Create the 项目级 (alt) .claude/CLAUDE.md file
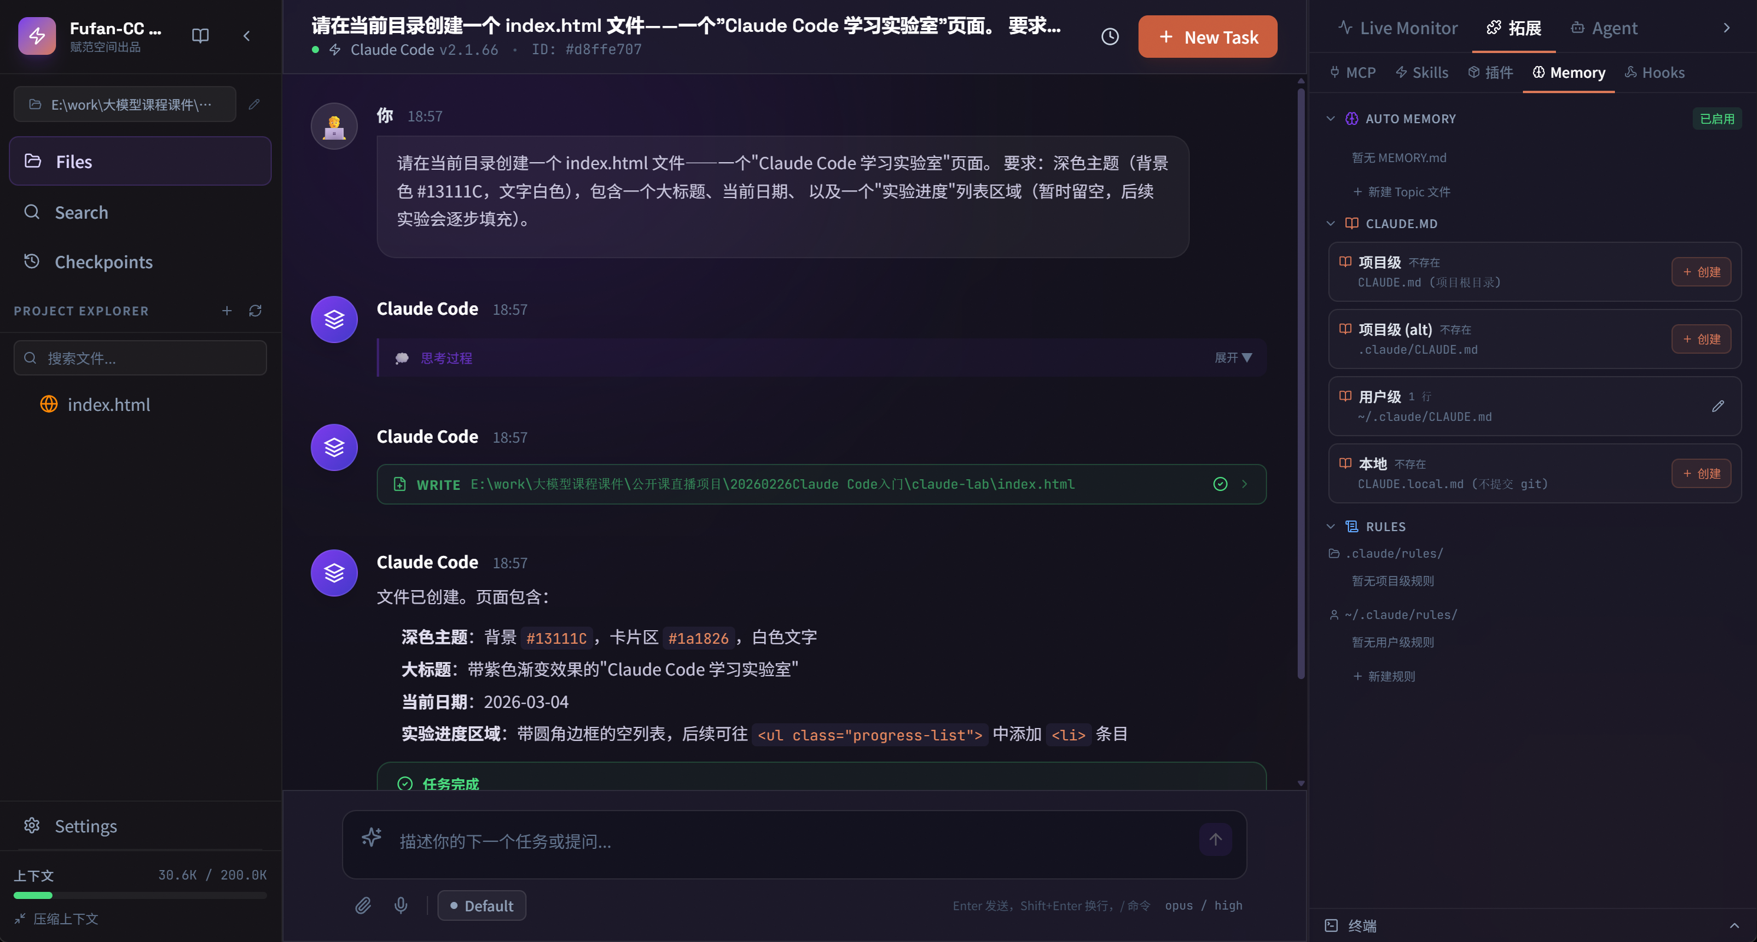Screen dimensions: 1757x942 point(1700,339)
